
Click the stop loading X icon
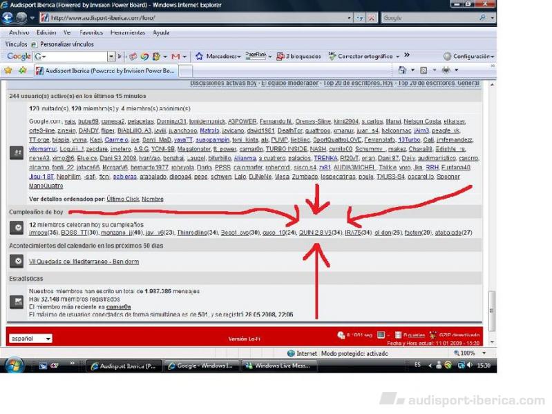(x=372, y=18)
